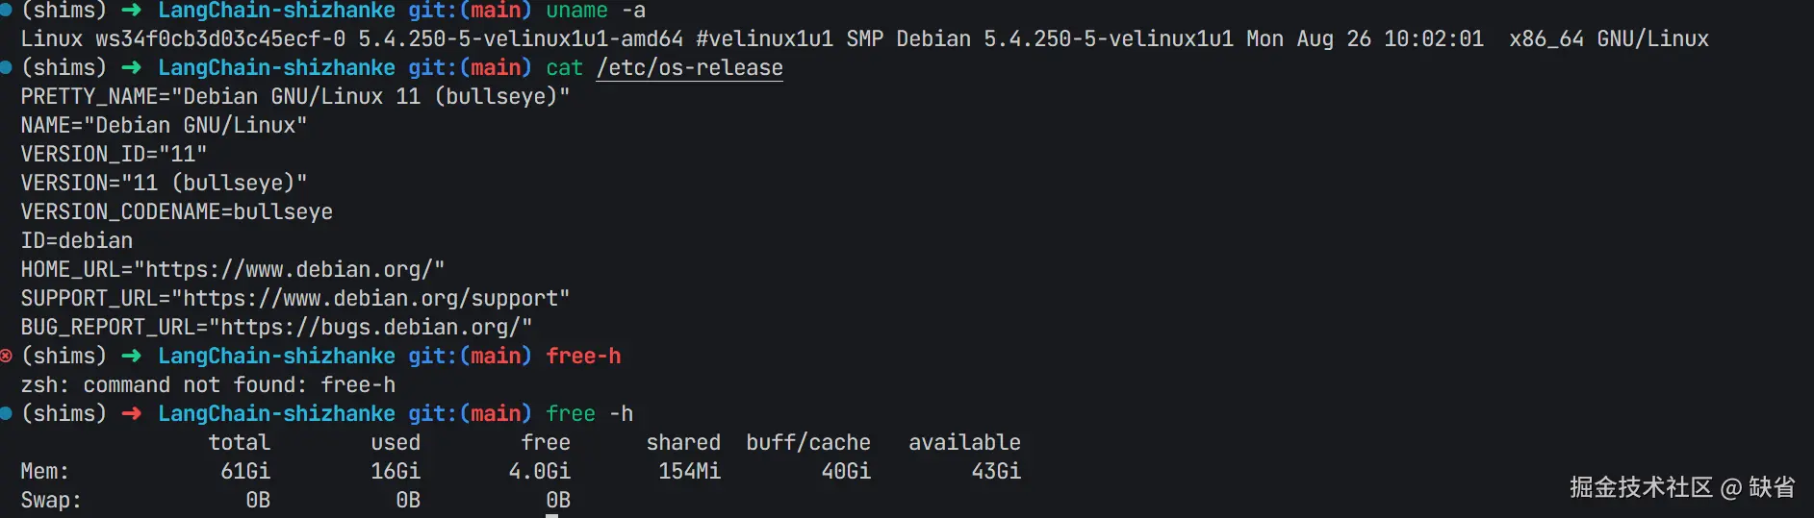
Task: Click the green arrow prompt on cat line
Action: [132, 67]
